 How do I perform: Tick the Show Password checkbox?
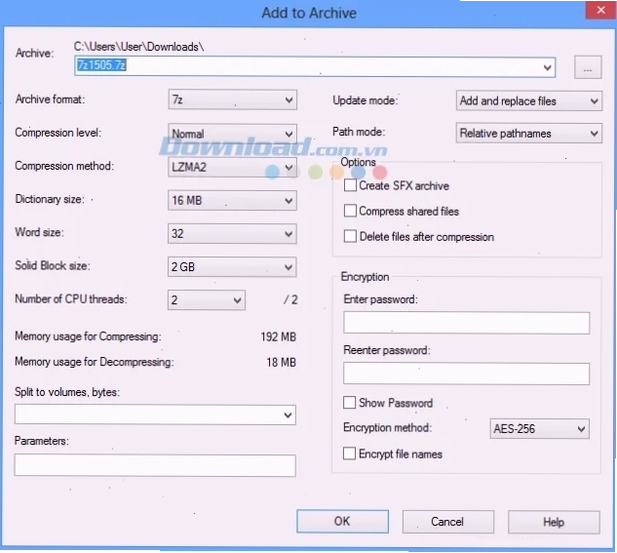[x=349, y=403]
